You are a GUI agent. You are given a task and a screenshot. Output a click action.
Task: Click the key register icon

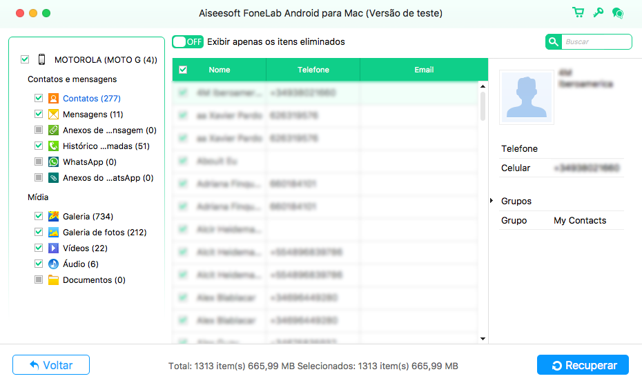[x=599, y=12]
